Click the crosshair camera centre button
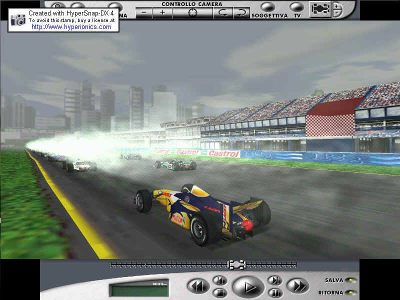Viewport: 400px width, 300px height. [192, 12]
